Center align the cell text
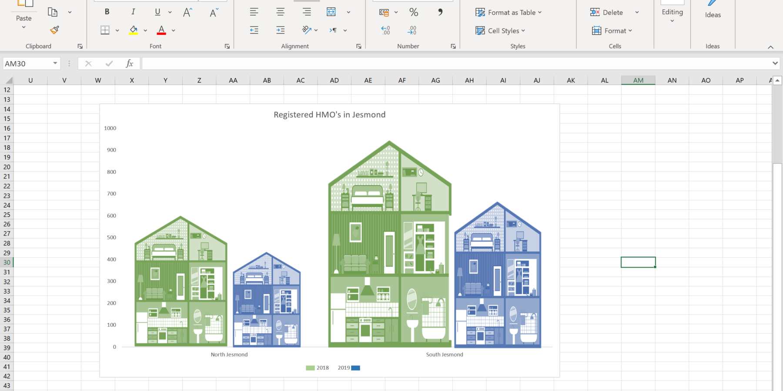This screenshot has width=783, height=391. pyautogui.click(x=280, y=12)
